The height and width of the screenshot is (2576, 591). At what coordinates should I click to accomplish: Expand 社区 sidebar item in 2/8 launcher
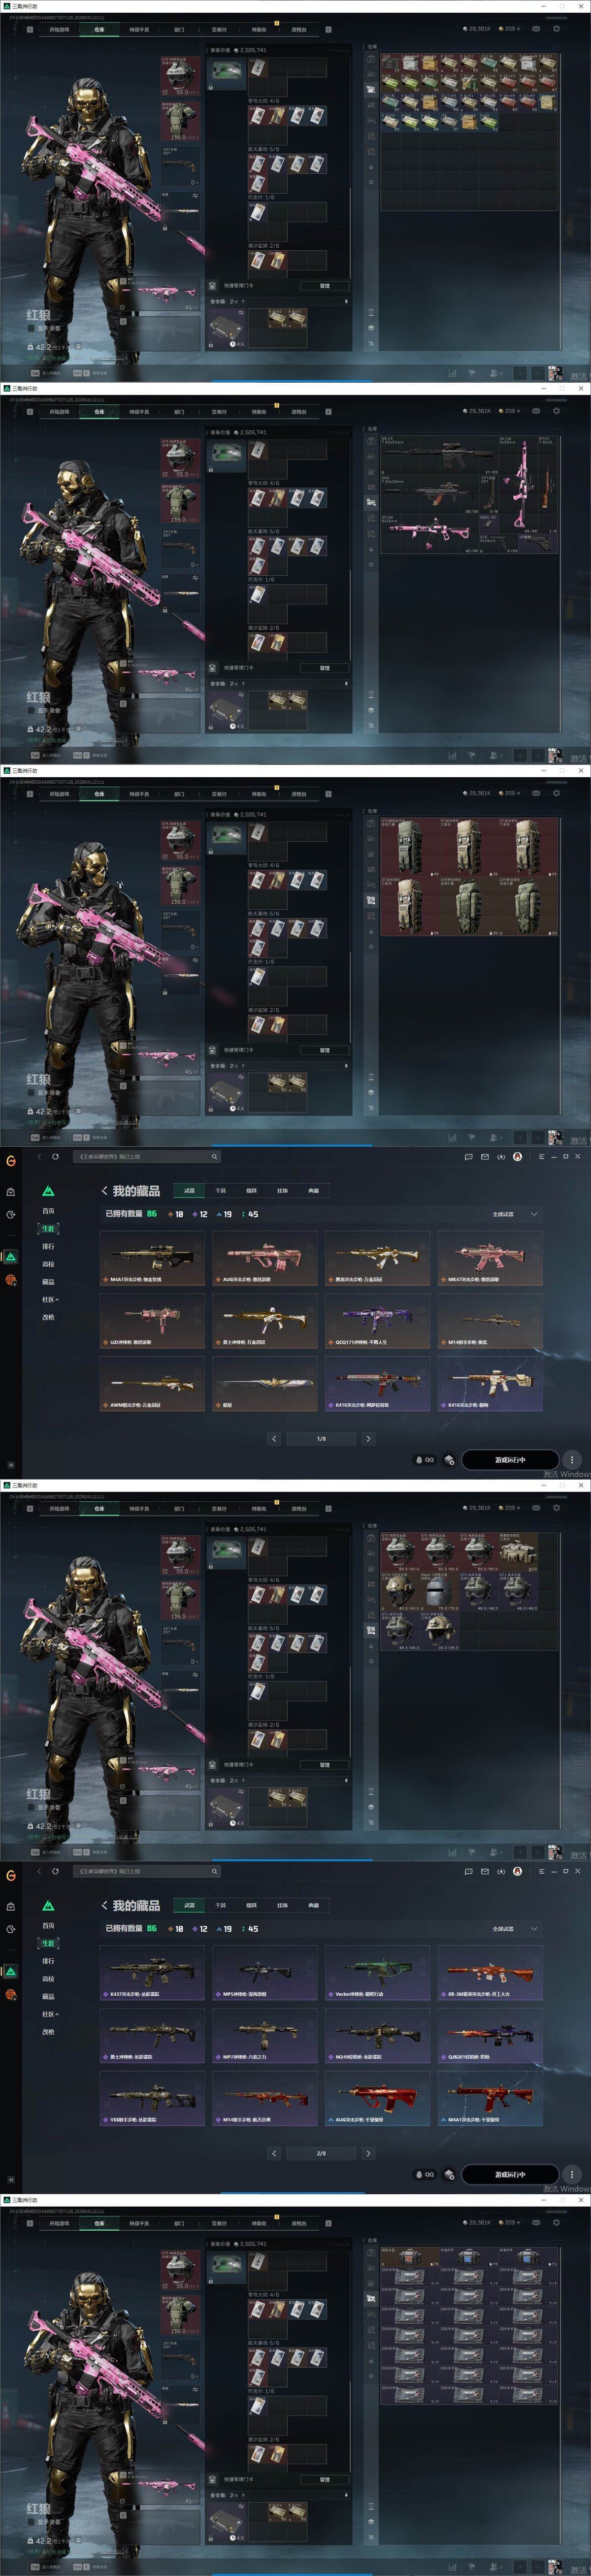(x=50, y=2014)
